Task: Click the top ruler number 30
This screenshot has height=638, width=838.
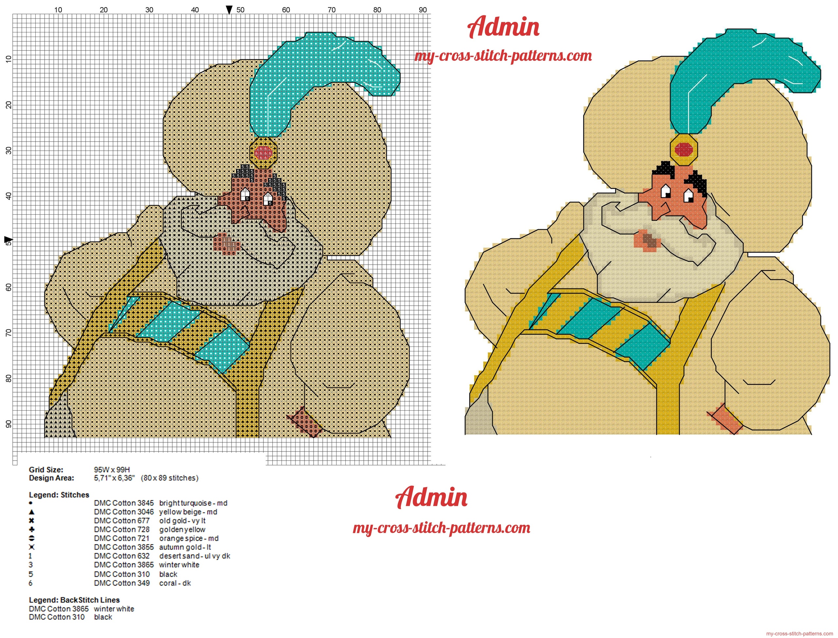Action: point(149,10)
